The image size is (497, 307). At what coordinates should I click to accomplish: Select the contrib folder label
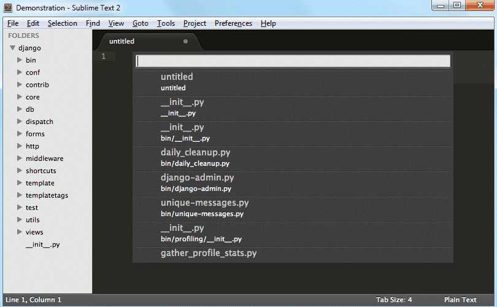37,85
